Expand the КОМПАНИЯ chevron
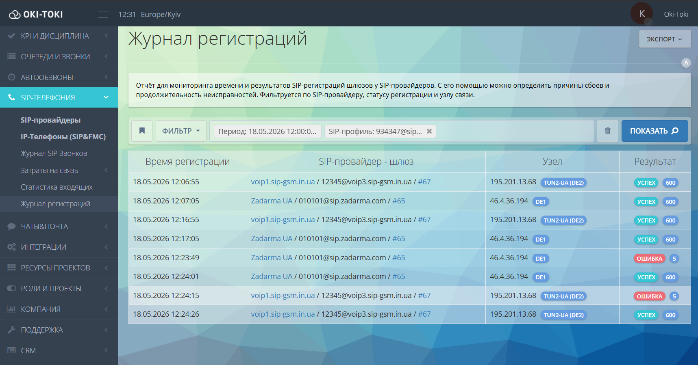This screenshot has height=365, width=698. 106,309
